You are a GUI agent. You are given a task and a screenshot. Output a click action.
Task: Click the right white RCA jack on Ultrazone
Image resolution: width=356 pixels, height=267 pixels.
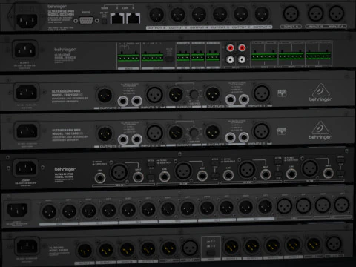pos(242,59)
